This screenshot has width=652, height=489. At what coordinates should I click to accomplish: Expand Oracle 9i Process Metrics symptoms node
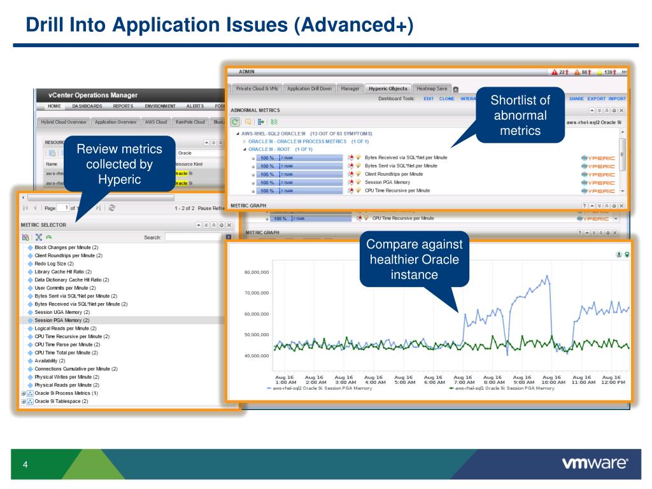(x=244, y=142)
